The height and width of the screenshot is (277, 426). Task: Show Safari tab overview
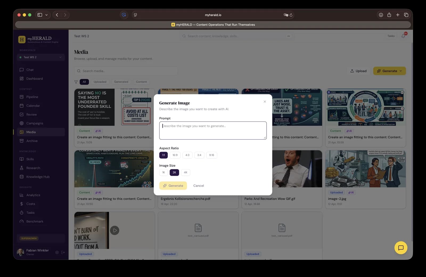point(406,15)
